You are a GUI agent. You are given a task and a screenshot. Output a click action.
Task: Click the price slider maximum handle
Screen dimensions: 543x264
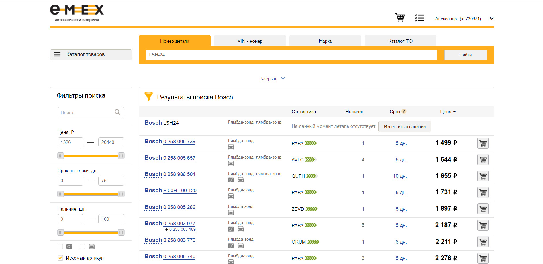[121, 156]
